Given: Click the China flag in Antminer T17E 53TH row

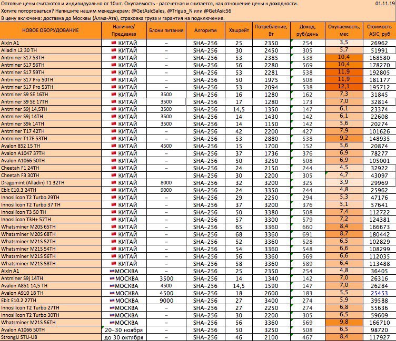Looking at the screenshot, I should (x=113, y=138).
